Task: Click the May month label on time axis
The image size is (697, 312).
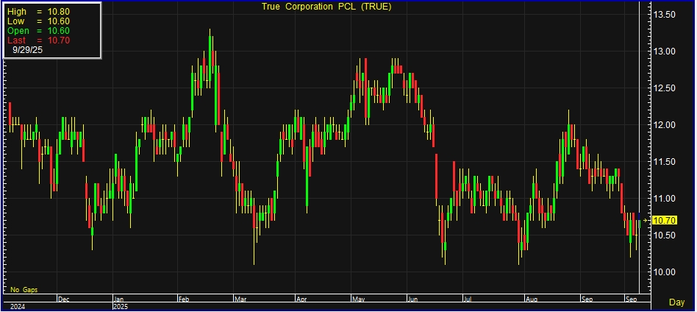Action: 358,299
